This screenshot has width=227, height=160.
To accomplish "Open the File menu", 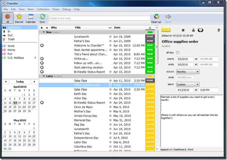I will pos(6,9).
